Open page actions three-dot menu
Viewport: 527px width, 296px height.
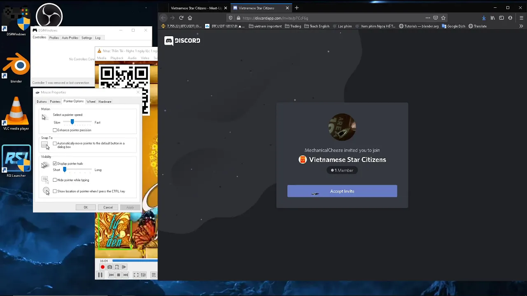428,18
